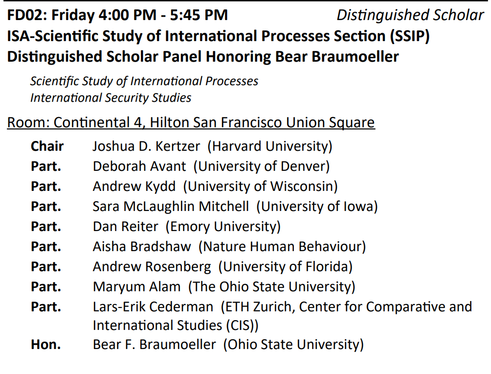
Task: Select the SSIP section title line
Action: click(x=218, y=36)
